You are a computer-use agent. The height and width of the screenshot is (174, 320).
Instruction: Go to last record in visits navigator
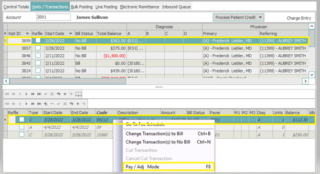(x=39, y=94)
